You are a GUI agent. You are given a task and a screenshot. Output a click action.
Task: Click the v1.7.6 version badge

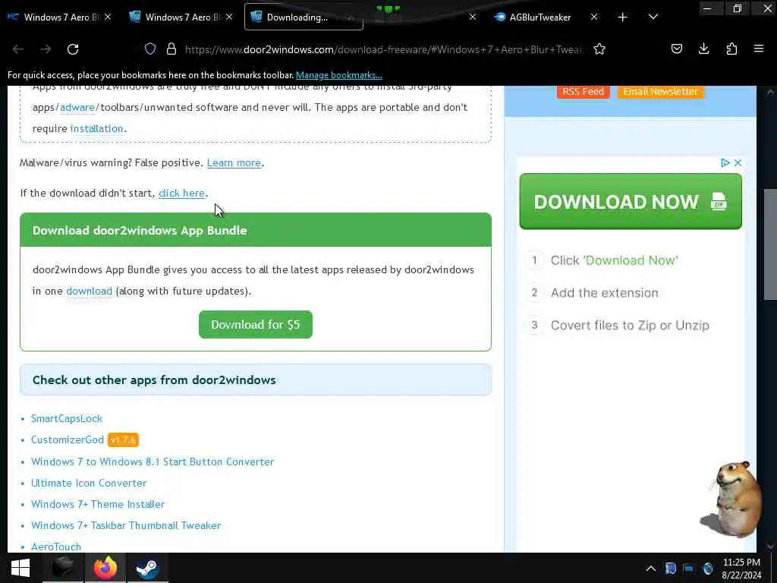pyautogui.click(x=123, y=440)
